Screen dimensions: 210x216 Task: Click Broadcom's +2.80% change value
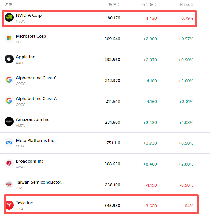(186, 164)
